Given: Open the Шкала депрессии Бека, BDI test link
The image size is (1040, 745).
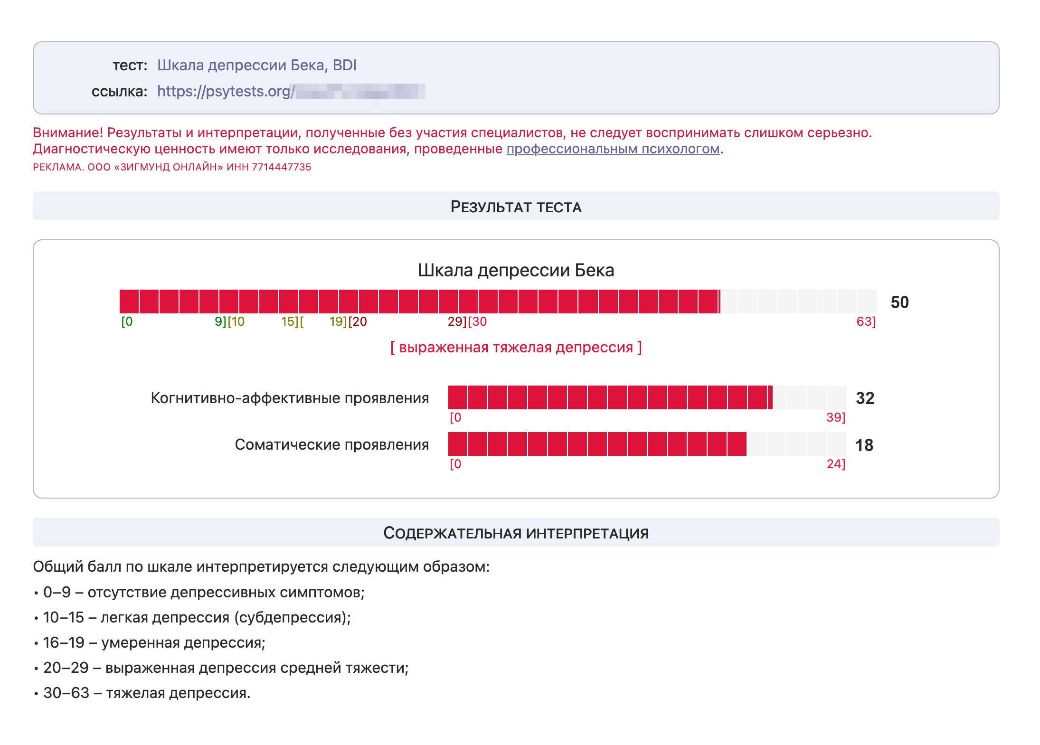Looking at the screenshot, I should pyautogui.click(x=257, y=65).
